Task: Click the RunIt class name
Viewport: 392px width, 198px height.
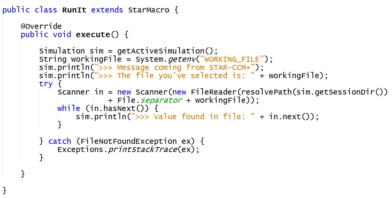Action: [x=74, y=10]
